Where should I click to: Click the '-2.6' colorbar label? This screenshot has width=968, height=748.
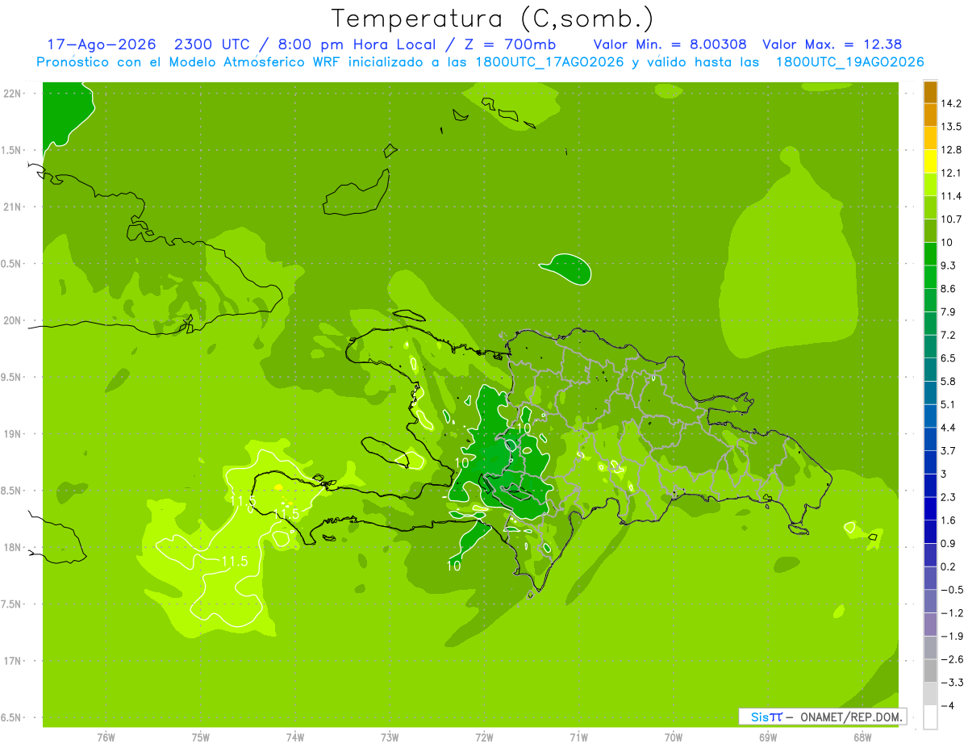951,659
